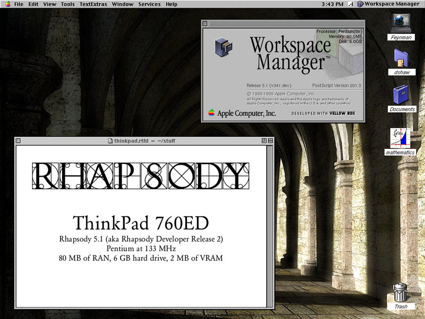The width and height of the screenshot is (425, 319).
Task: Click the DEVELOPED WITH YELLOW BOX text
Action: click(323, 113)
